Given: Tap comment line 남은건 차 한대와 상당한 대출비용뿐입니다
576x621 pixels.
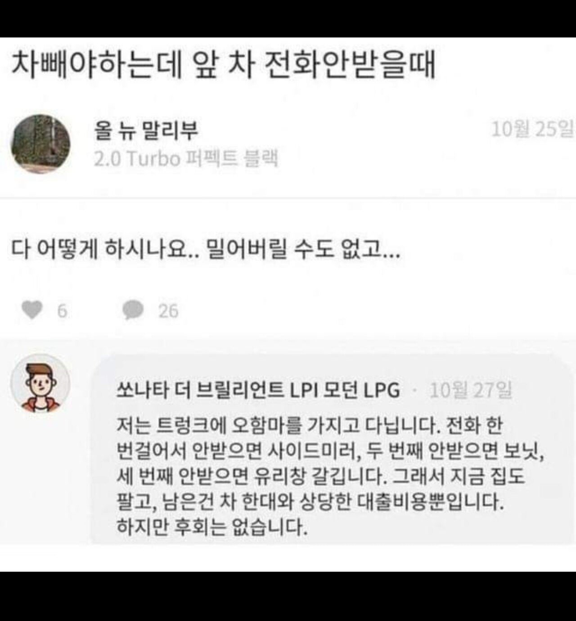Looking at the screenshot, I should tap(330, 502).
